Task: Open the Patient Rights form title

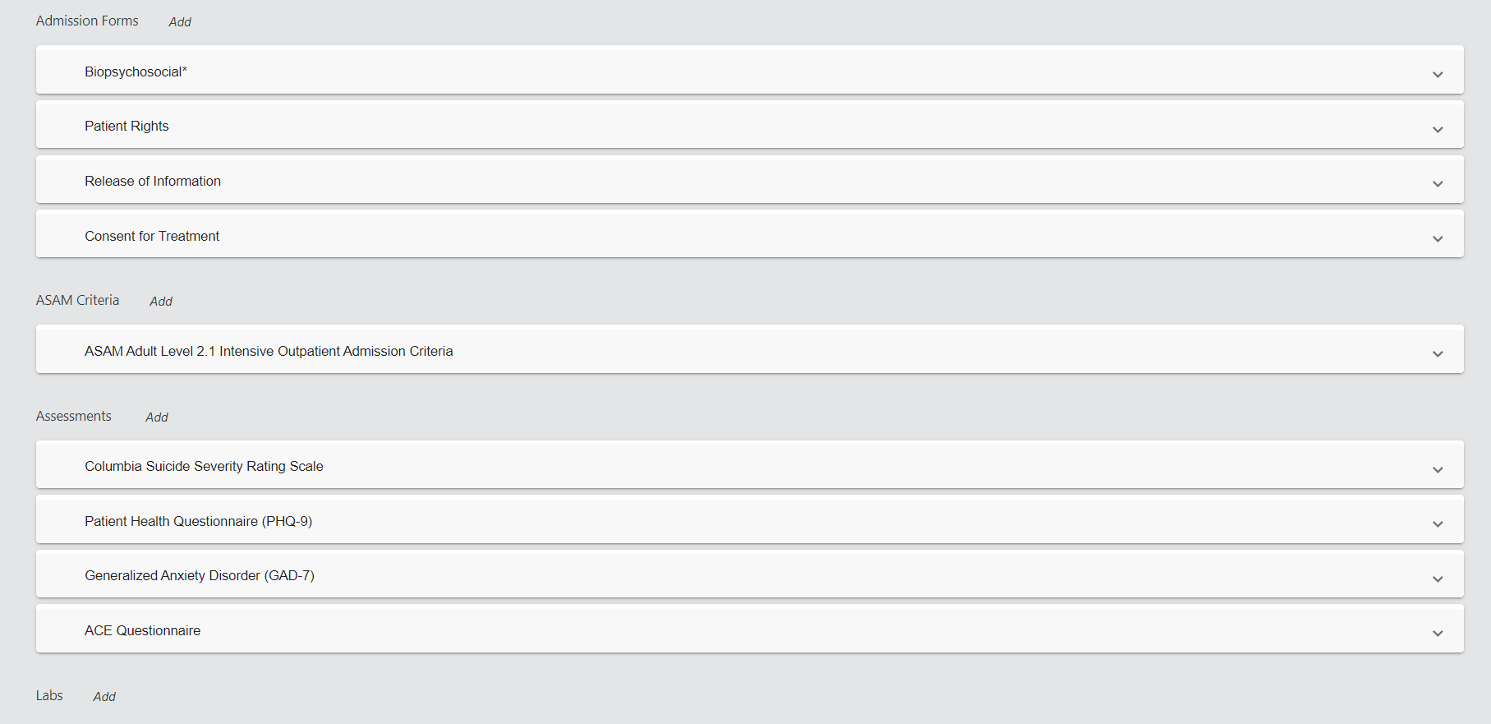Action: point(127,126)
